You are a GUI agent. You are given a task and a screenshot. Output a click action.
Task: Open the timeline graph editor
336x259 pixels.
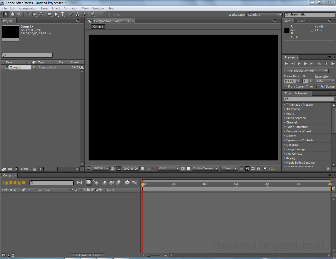coord(134,182)
